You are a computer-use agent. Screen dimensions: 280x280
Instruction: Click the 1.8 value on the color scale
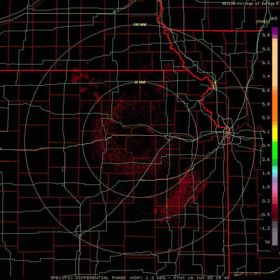coord(266,173)
